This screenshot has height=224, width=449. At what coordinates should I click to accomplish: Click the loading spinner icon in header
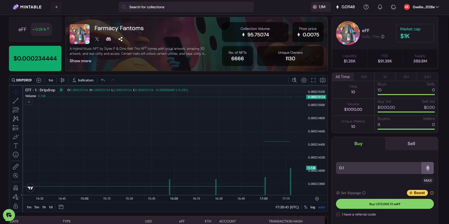[x=393, y=7]
